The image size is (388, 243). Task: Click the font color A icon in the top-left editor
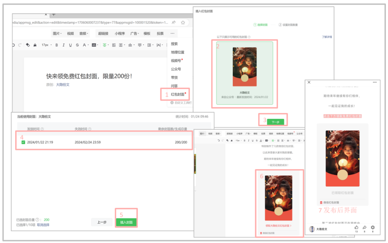click(x=84, y=45)
